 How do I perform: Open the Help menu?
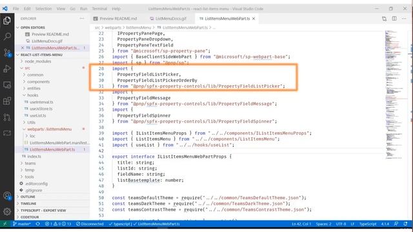(x=116, y=8)
